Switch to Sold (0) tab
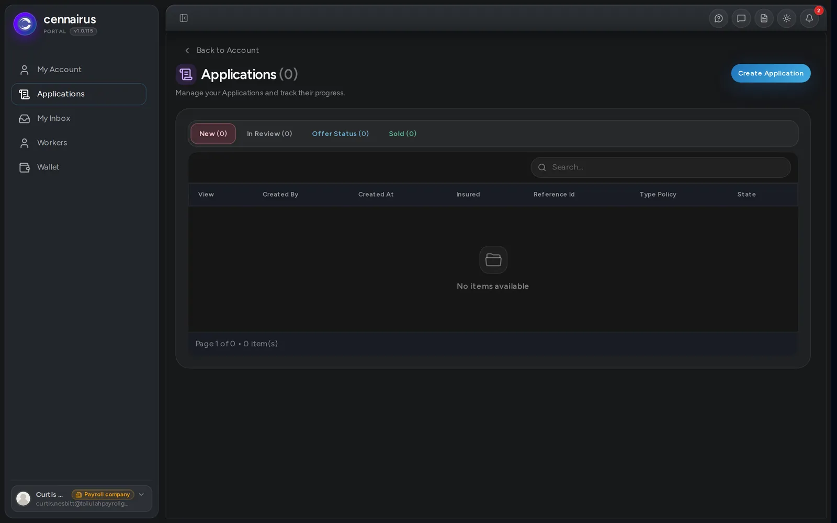This screenshot has height=523, width=837. [x=402, y=134]
